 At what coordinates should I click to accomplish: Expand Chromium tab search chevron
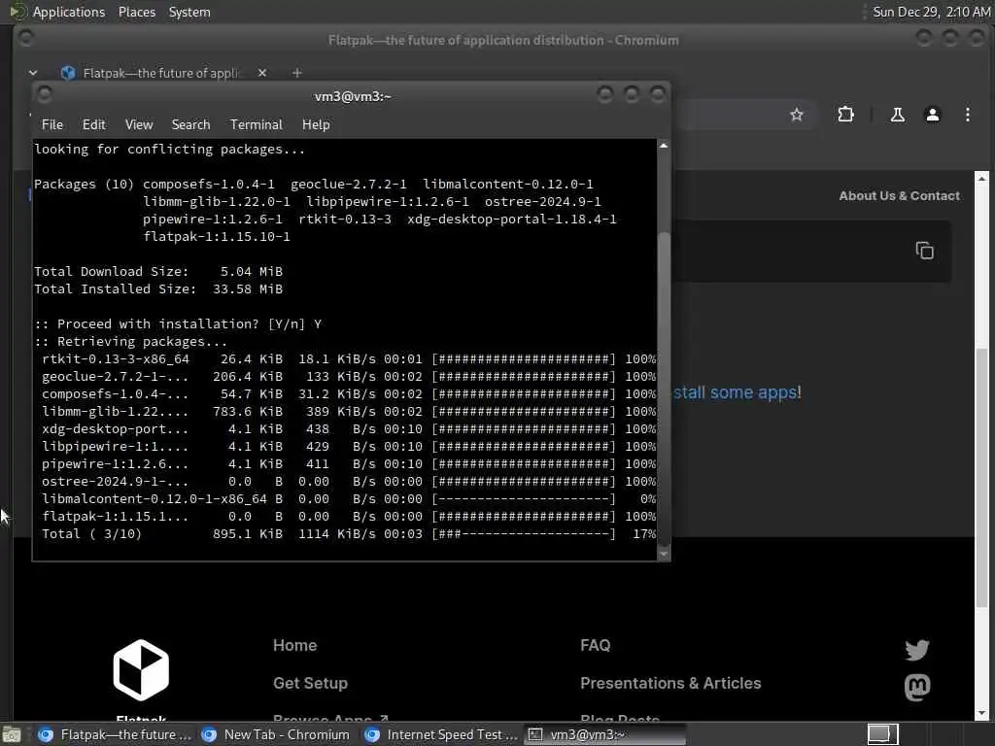[33, 73]
